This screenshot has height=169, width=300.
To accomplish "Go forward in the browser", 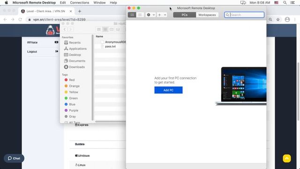I will (x=13, y=19).
